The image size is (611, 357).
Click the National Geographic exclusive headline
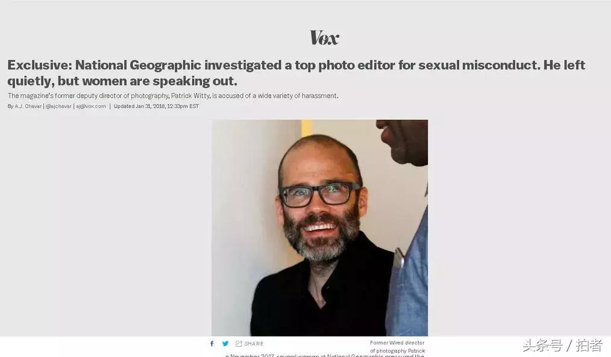[296, 73]
